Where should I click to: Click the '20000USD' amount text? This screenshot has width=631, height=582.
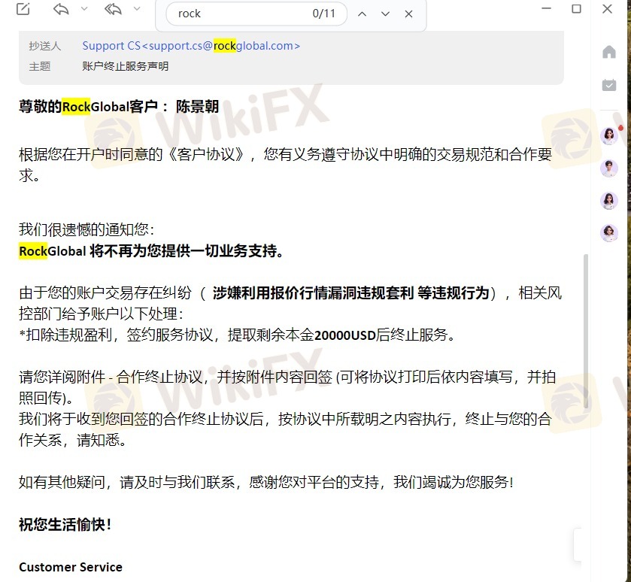click(345, 335)
